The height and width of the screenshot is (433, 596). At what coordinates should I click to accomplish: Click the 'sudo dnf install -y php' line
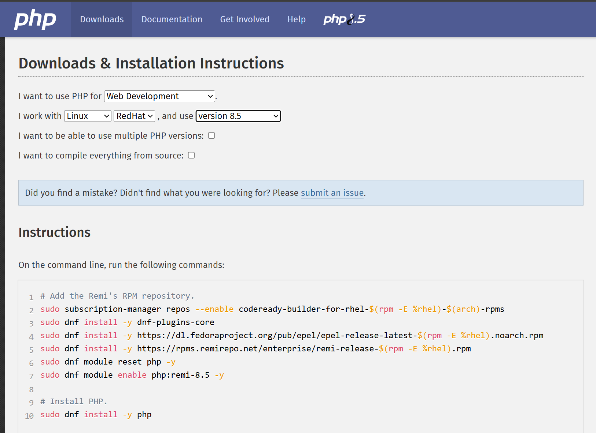pos(96,414)
